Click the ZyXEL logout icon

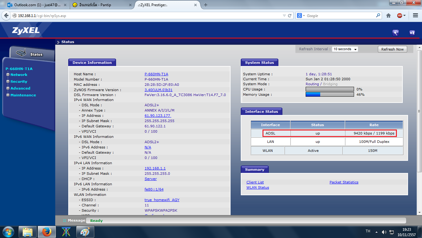(412, 33)
